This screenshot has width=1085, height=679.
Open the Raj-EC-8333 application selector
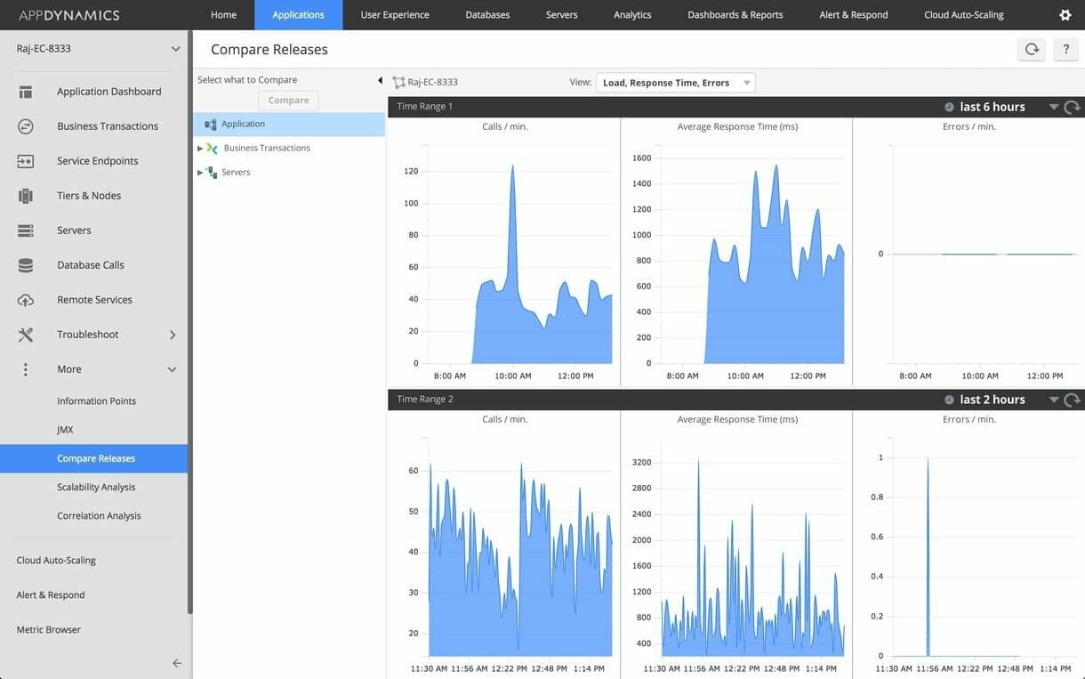click(89, 48)
